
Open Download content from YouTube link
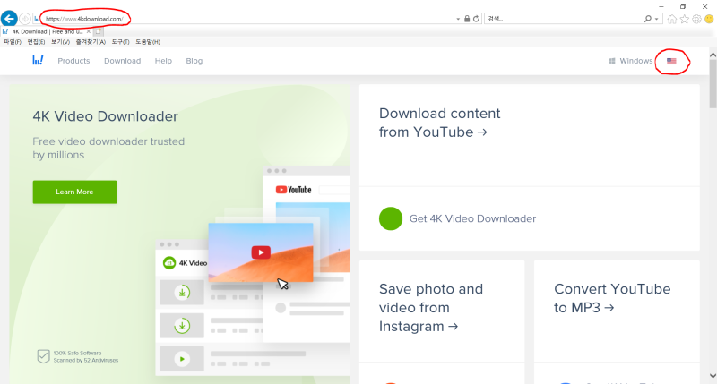tap(439, 123)
